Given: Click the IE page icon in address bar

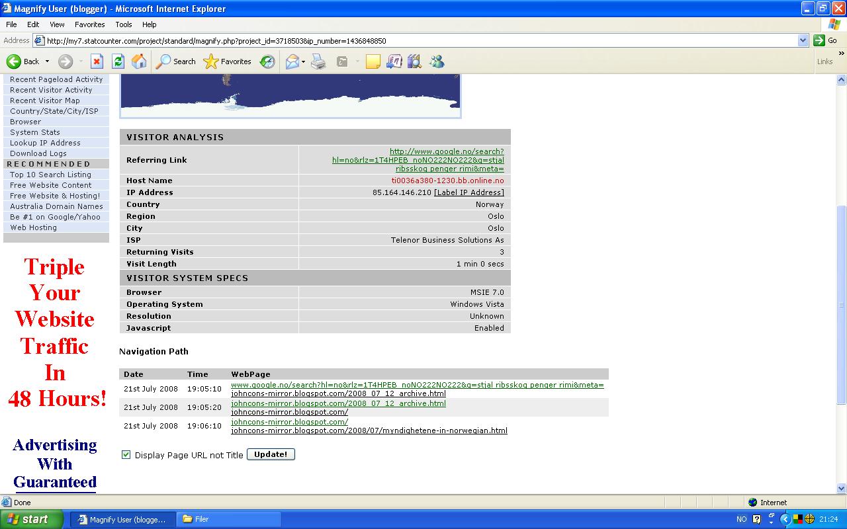Looking at the screenshot, I should coord(39,40).
